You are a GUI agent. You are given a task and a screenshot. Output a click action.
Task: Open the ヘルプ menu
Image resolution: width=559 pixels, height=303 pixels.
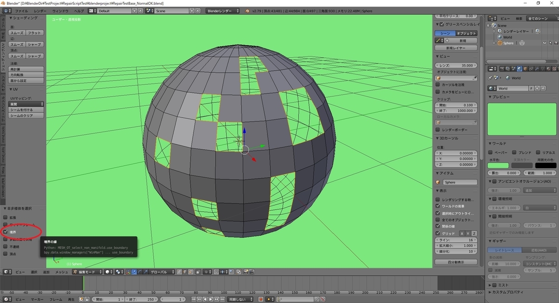pos(79,11)
